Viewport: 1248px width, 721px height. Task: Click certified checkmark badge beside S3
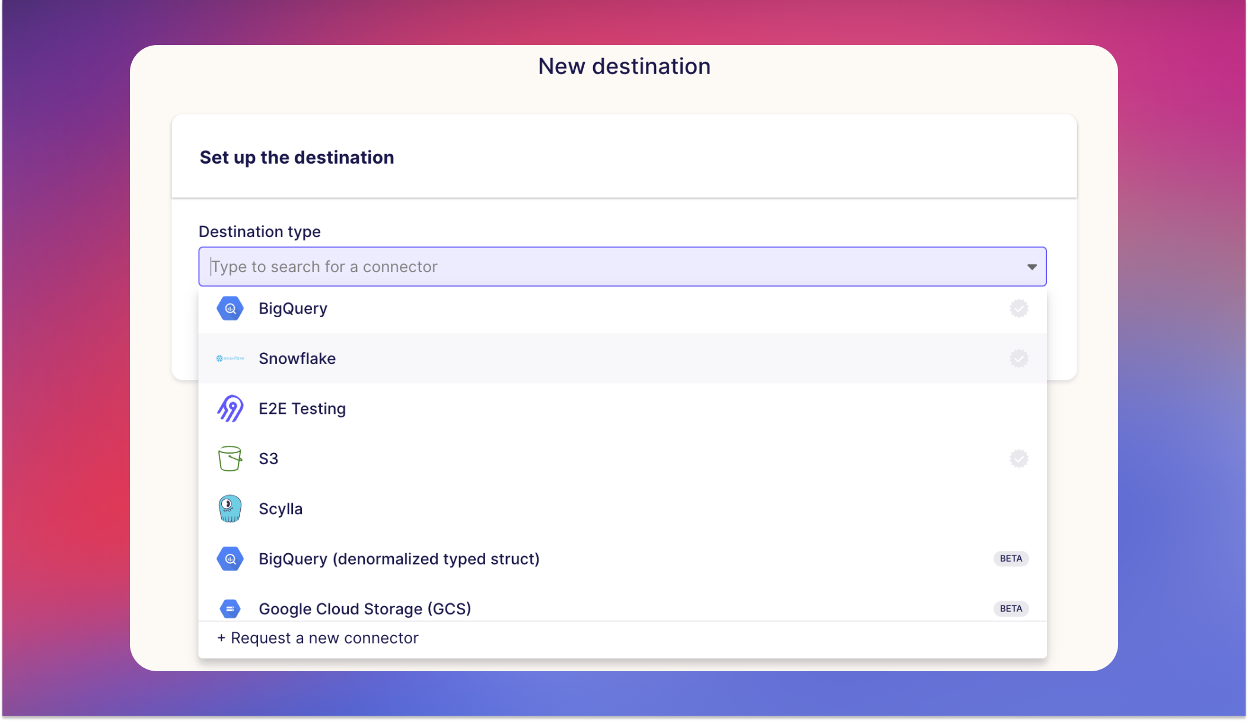tap(1018, 459)
